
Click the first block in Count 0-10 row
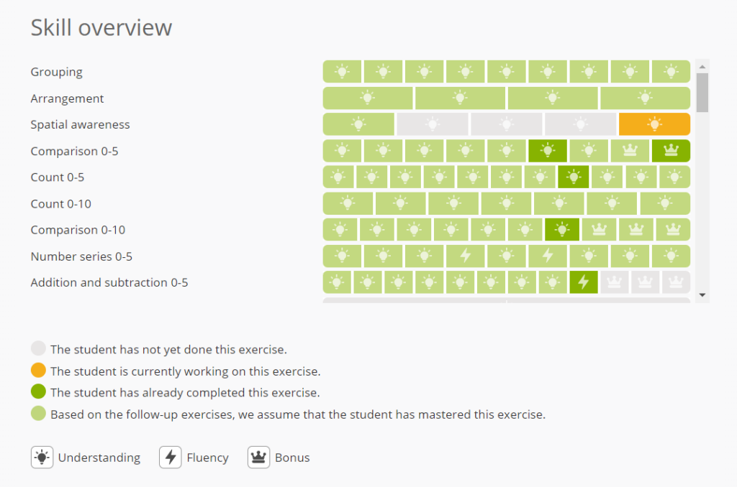348,203
